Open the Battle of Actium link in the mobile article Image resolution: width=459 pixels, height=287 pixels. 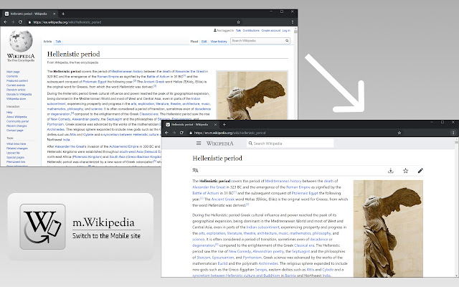(x=206, y=193)
